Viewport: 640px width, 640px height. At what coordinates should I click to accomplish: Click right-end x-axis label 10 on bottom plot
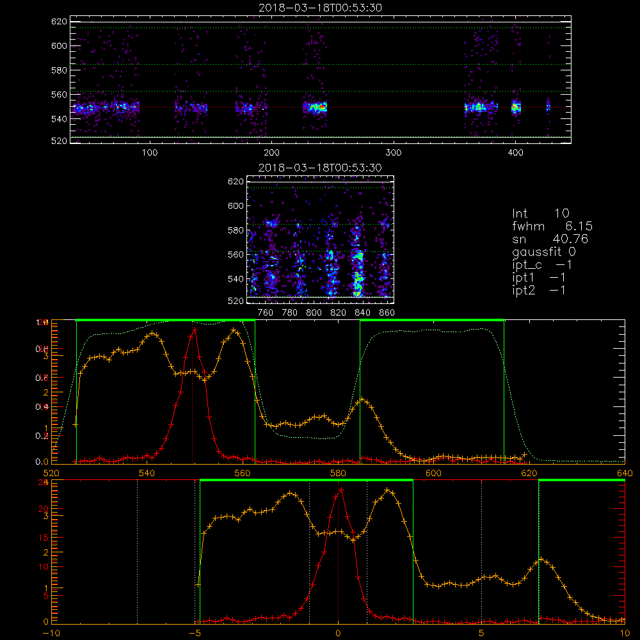625,633
